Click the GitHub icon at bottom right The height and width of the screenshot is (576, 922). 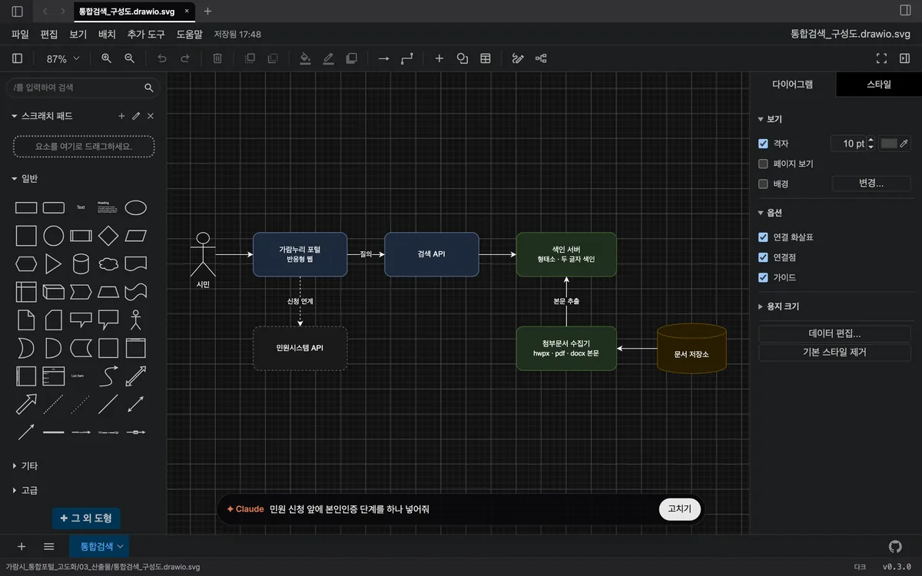[895, 546]
